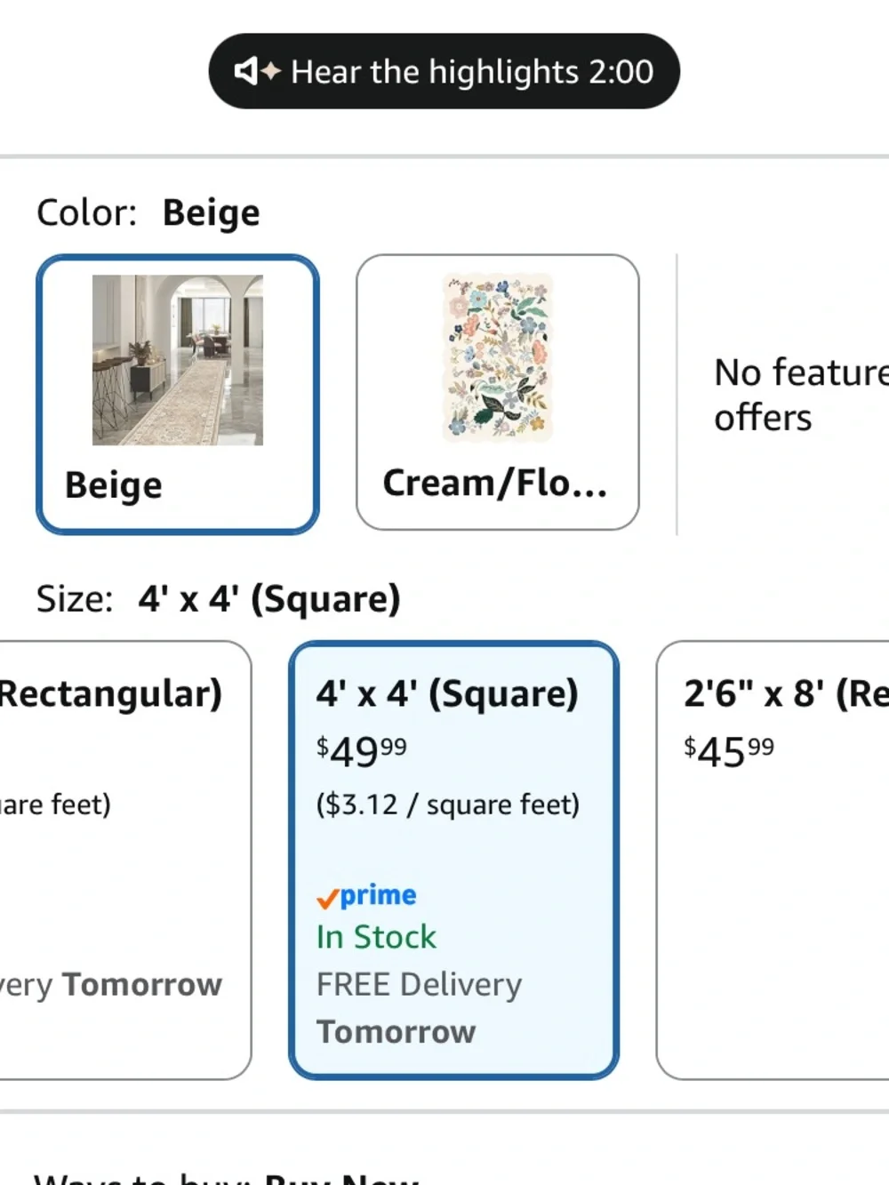
Task: Click the 'Cream/Flo...' truncated label
Action: [x=495, y=483]
